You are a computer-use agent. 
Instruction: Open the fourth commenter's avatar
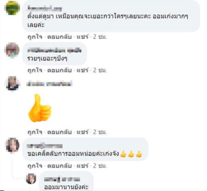[13, 145]
